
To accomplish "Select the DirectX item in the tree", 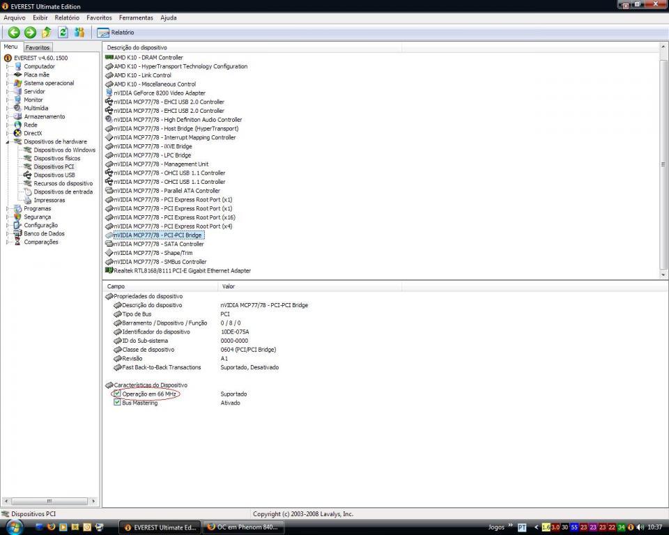I will point(33,133).
